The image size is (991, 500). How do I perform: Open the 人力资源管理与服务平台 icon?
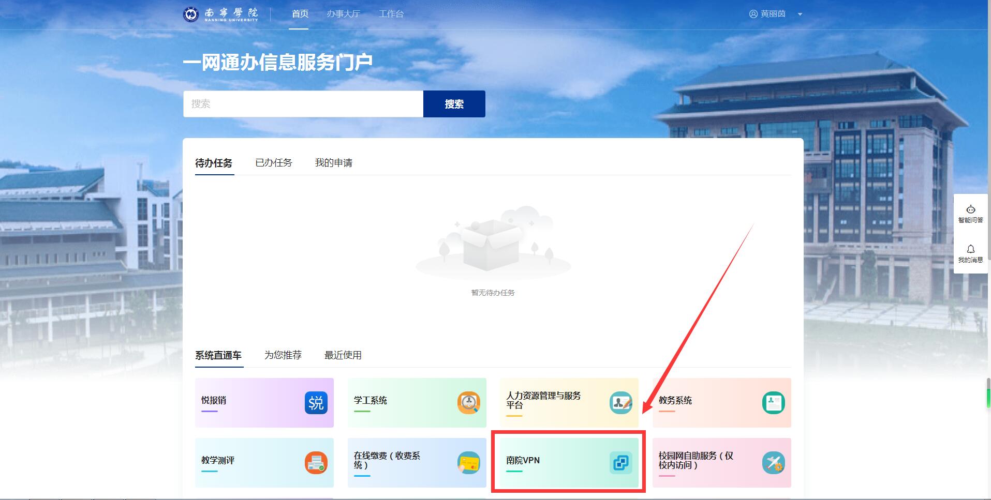click(620, 403)
